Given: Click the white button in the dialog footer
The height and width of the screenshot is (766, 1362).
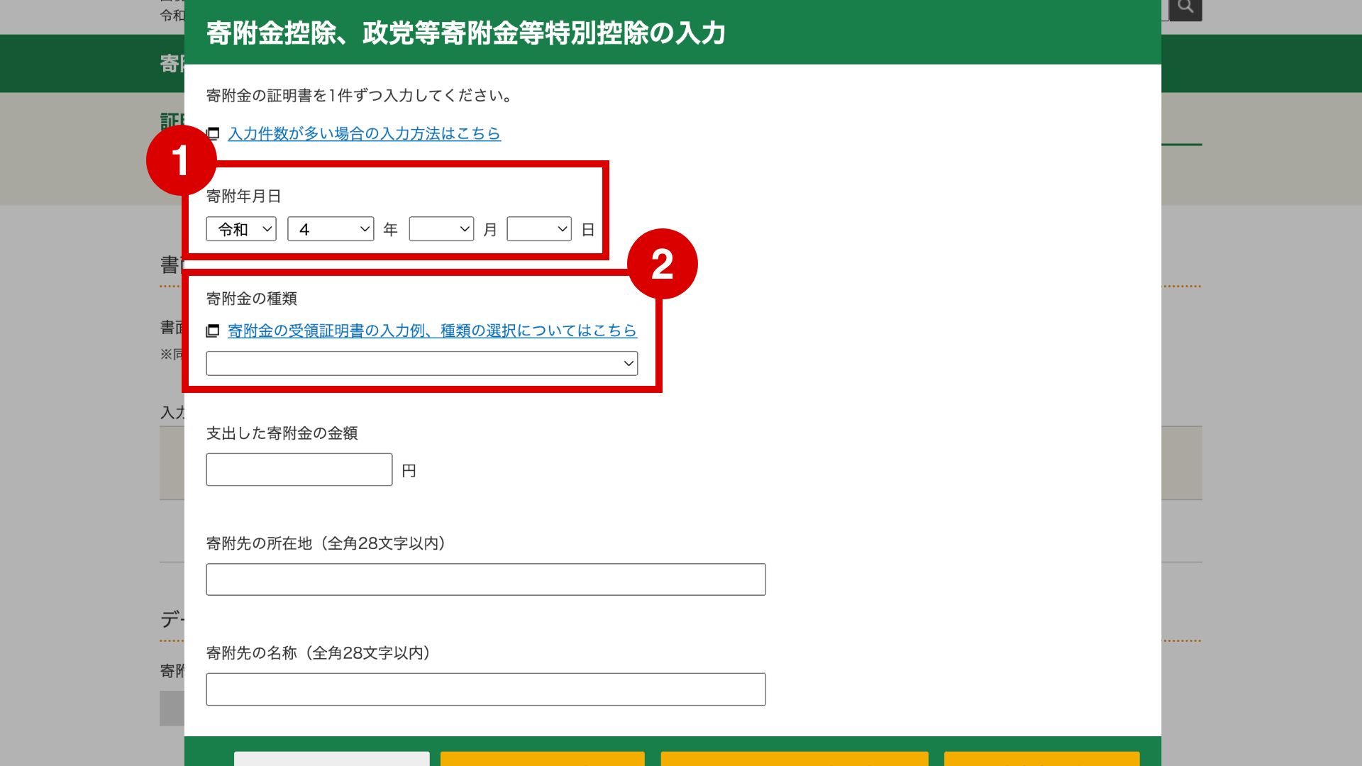Looking at the screenshot, I should pyautogui.click(x=331, y=759).
